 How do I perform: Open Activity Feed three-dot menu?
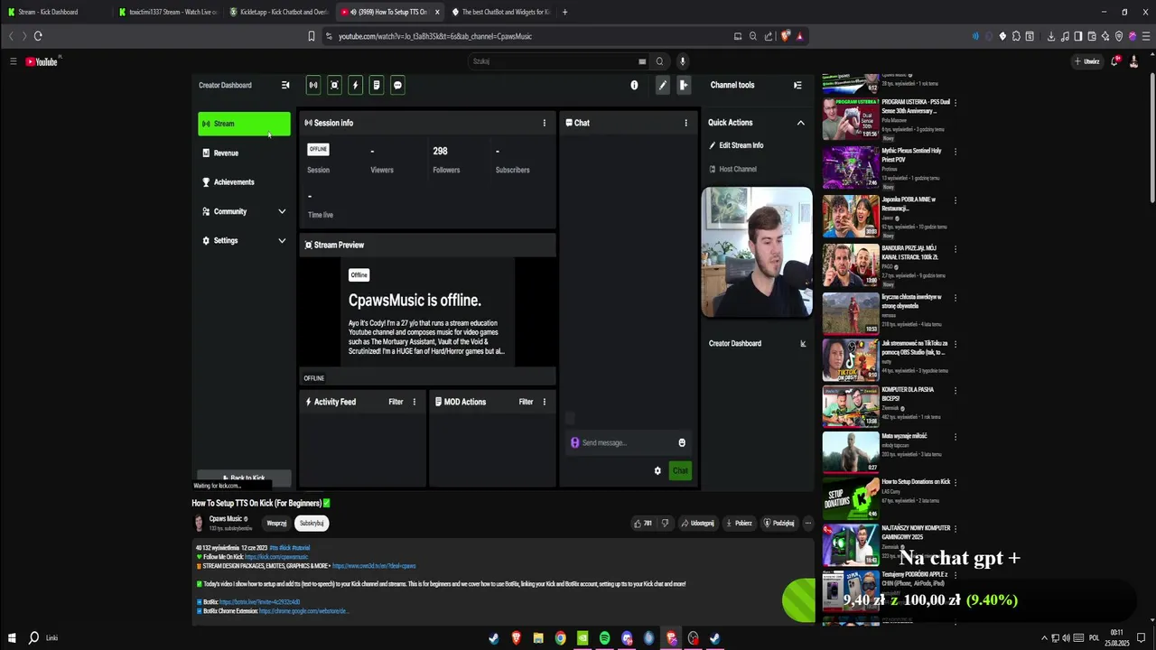click(415, 402)
